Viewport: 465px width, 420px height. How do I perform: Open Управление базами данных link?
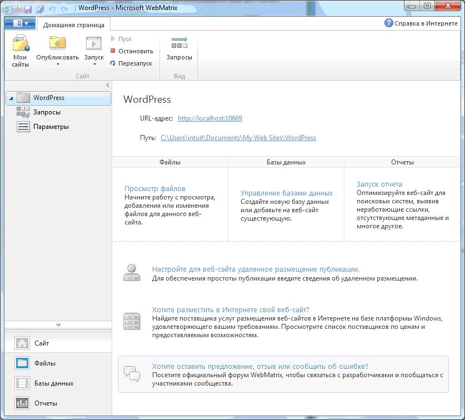(287, 193)
